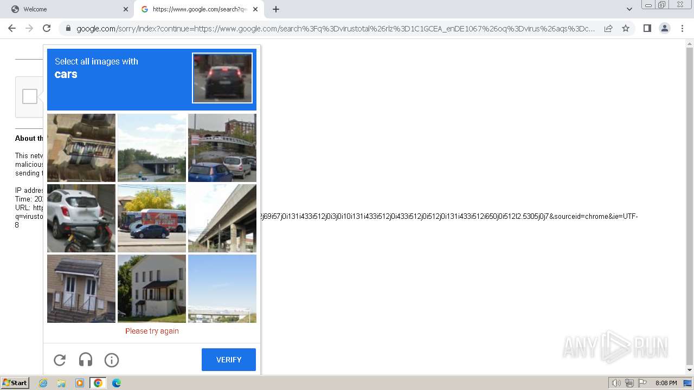This screenshot has height=390, width=694.
Task: Close the Google search tab
Action: pyautogui.click(x=255, y=9)
